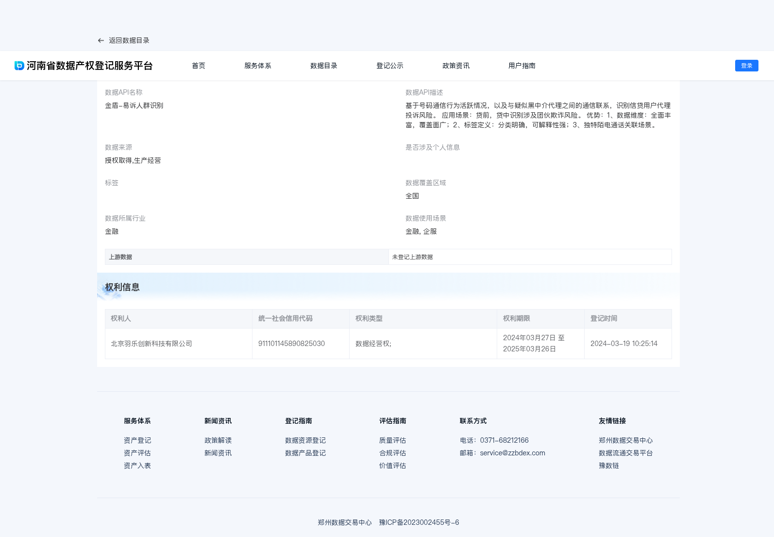Click the 数据API描述 paragraph text
Image resolution: width=774 pixels, height=537 pixels.
tap(538, 115)
